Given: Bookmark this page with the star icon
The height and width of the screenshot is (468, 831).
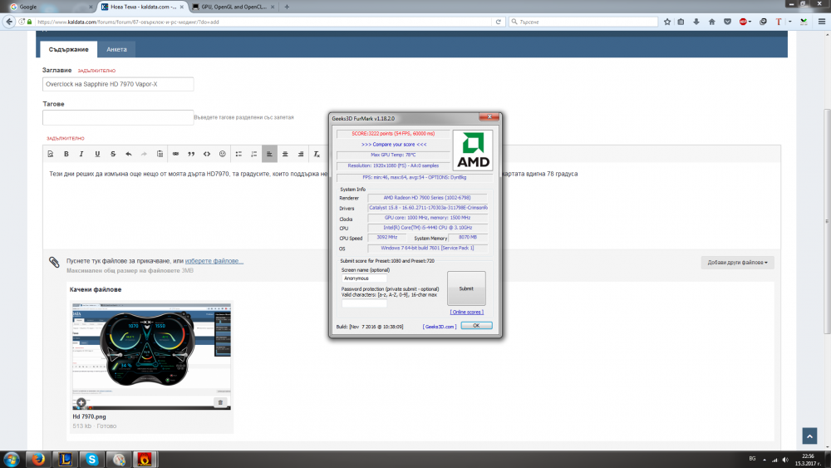Looking at the screenshot, I should [x=667, y=22].
